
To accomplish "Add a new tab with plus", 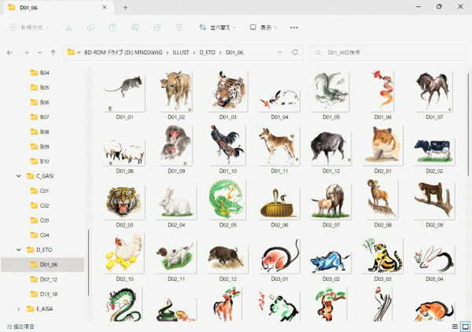I will 126,8.
